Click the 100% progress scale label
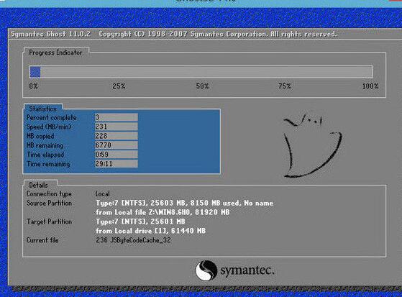This screenshot has height=297, width=402. 370,86
